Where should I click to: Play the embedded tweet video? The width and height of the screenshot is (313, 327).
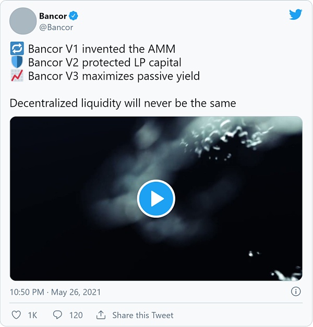tap(156, 198)
